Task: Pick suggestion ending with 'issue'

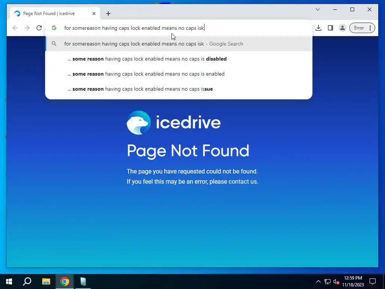Action: 179,89
